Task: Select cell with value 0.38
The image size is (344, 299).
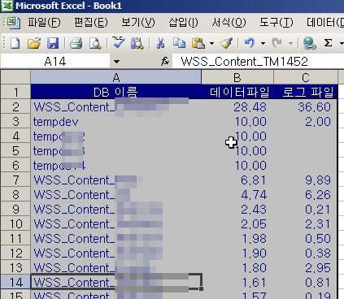Action: 306,253
